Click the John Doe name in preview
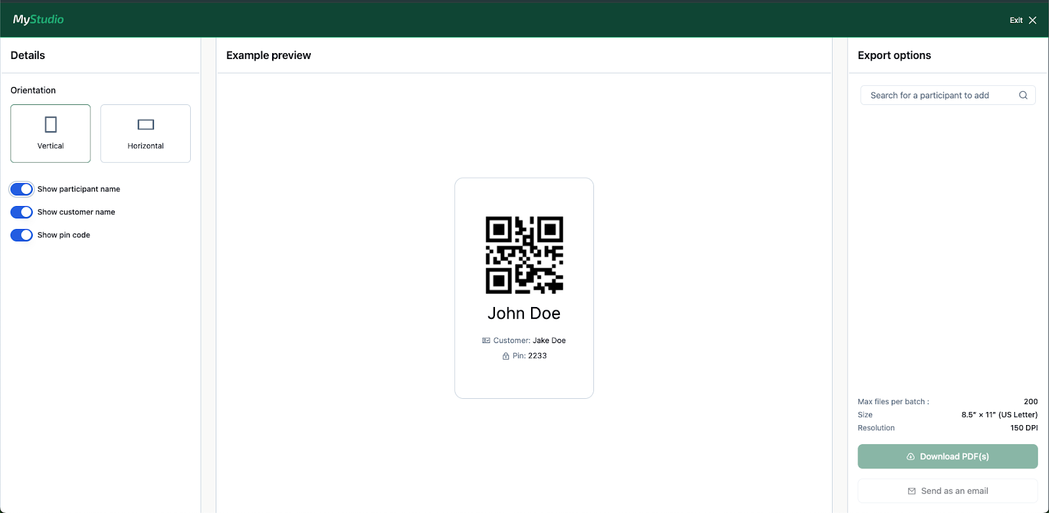 click(524, 314)
